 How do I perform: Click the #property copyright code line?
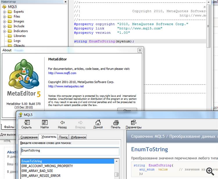131,24
